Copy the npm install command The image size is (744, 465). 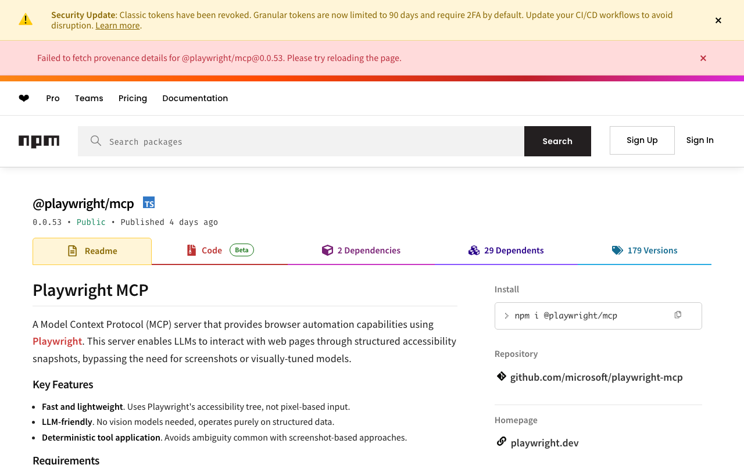678,315
